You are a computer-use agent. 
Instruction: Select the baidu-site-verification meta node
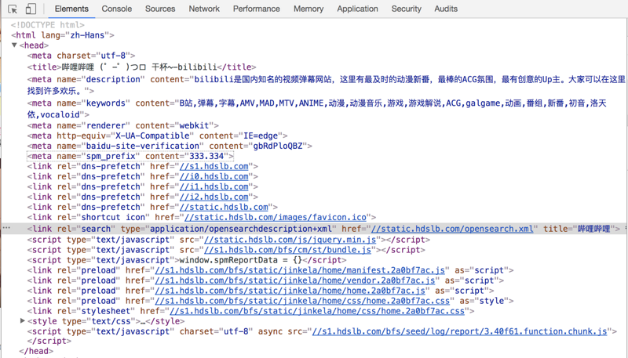pos(170,146)
